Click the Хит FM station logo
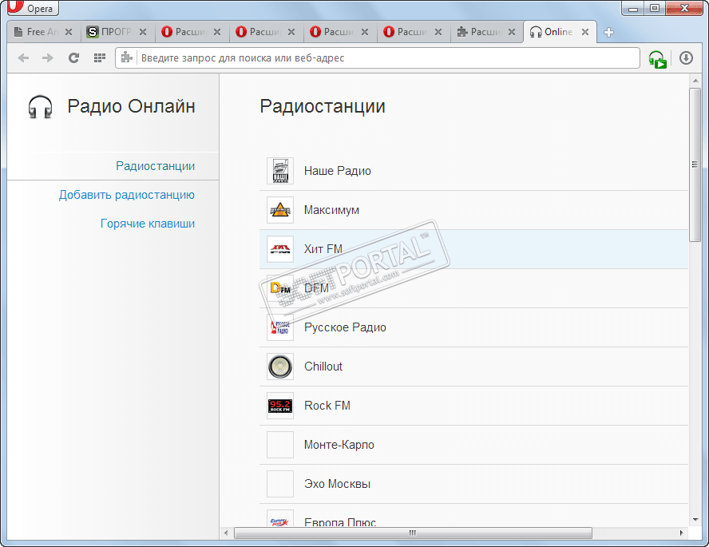709x547 pixels. pos(280,249)
